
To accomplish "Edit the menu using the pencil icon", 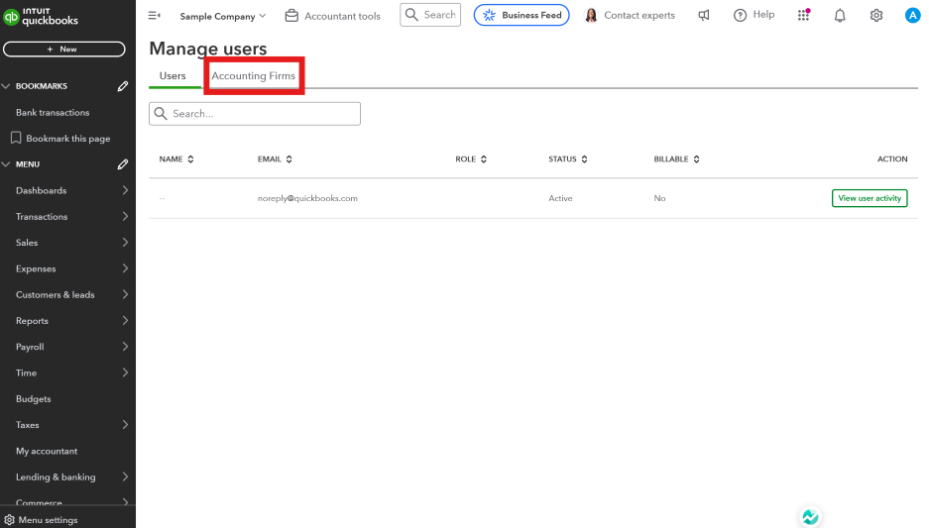I will 123,164.
